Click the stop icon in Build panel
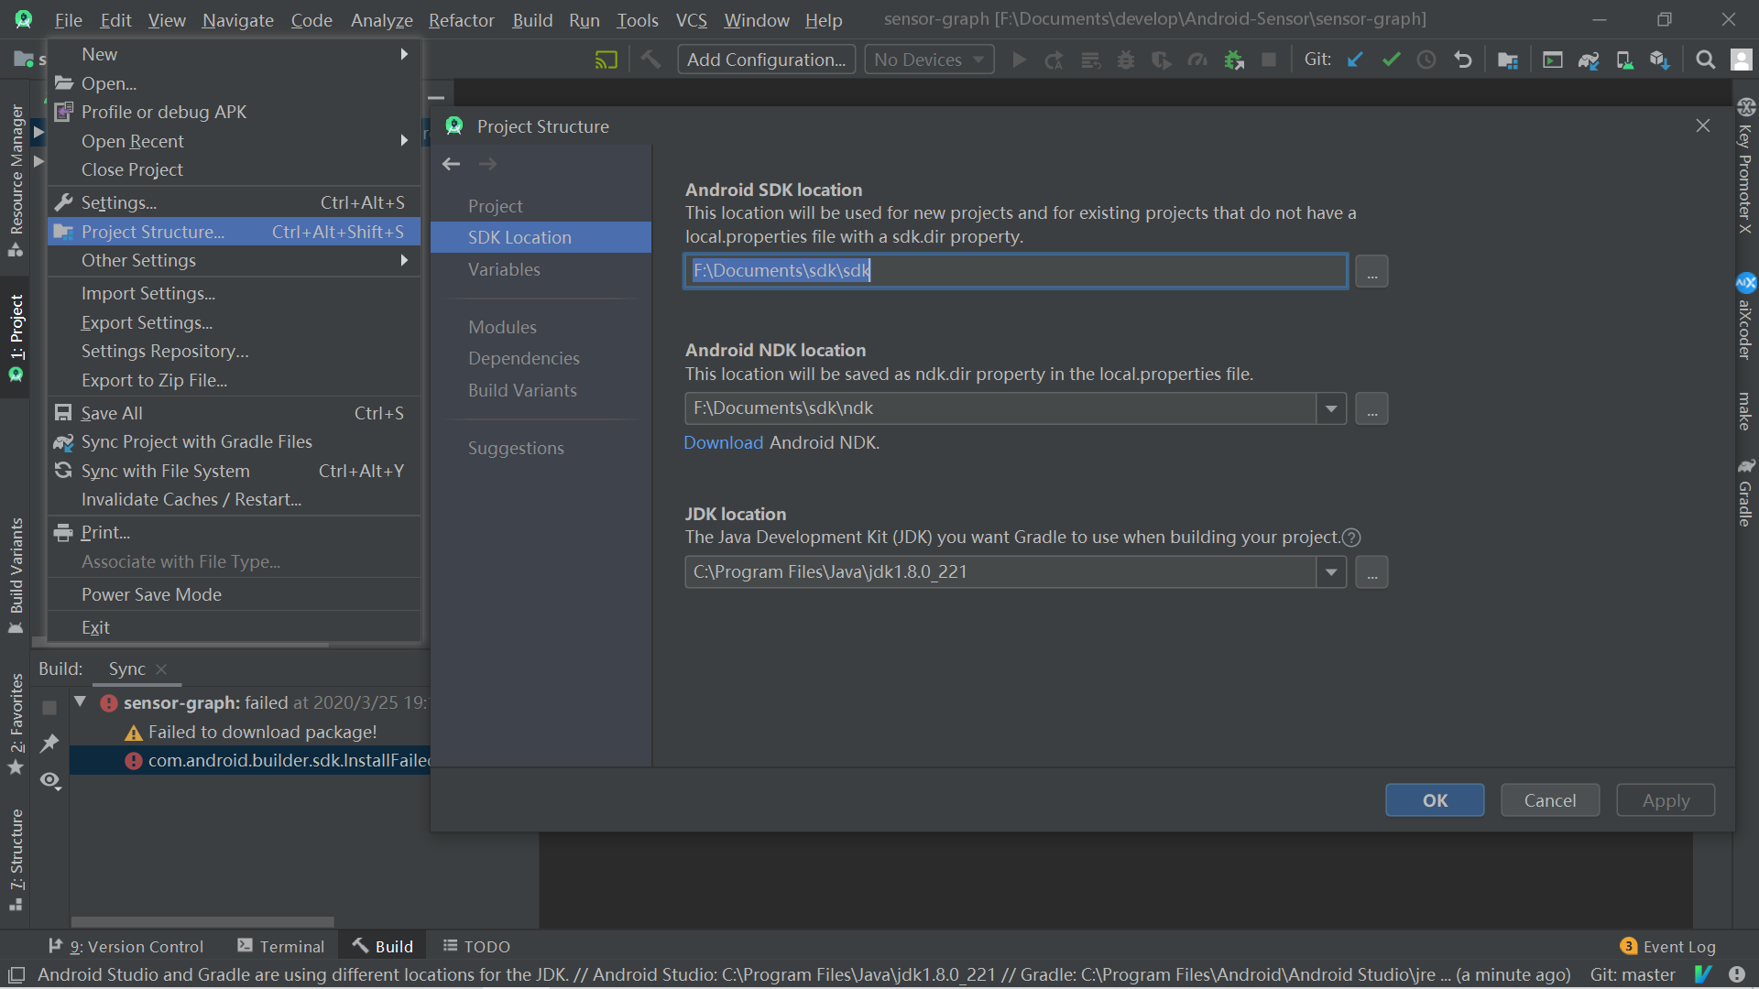The width and height of the screenshot is (1759, 989). tap(49, 707)
